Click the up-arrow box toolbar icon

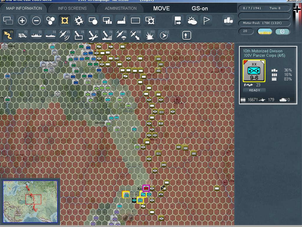[186, 35]
